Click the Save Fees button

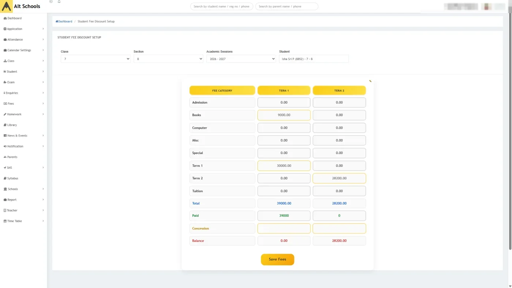pyautogui.click(x=277, y=259)
